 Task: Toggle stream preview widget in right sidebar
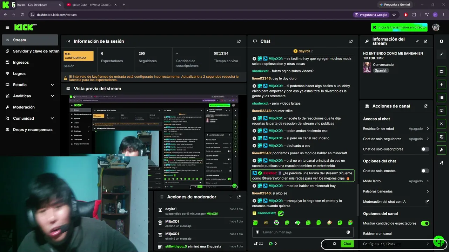441,71
